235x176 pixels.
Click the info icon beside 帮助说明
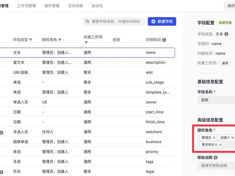[216, 158]
